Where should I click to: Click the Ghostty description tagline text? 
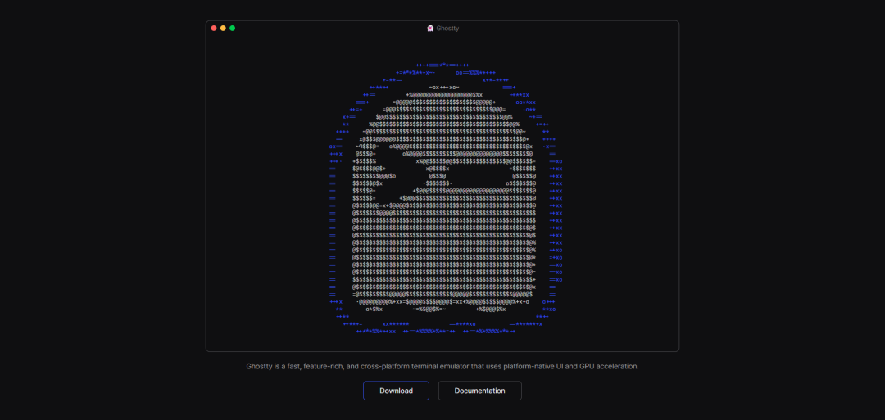442,367
